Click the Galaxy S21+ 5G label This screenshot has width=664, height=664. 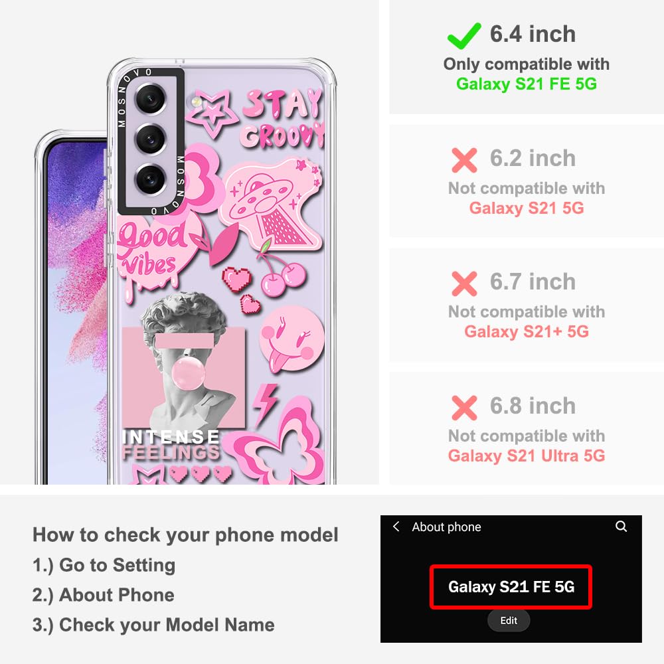coord(527,331)
